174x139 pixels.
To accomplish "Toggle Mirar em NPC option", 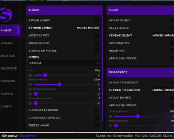I will 96,43.
